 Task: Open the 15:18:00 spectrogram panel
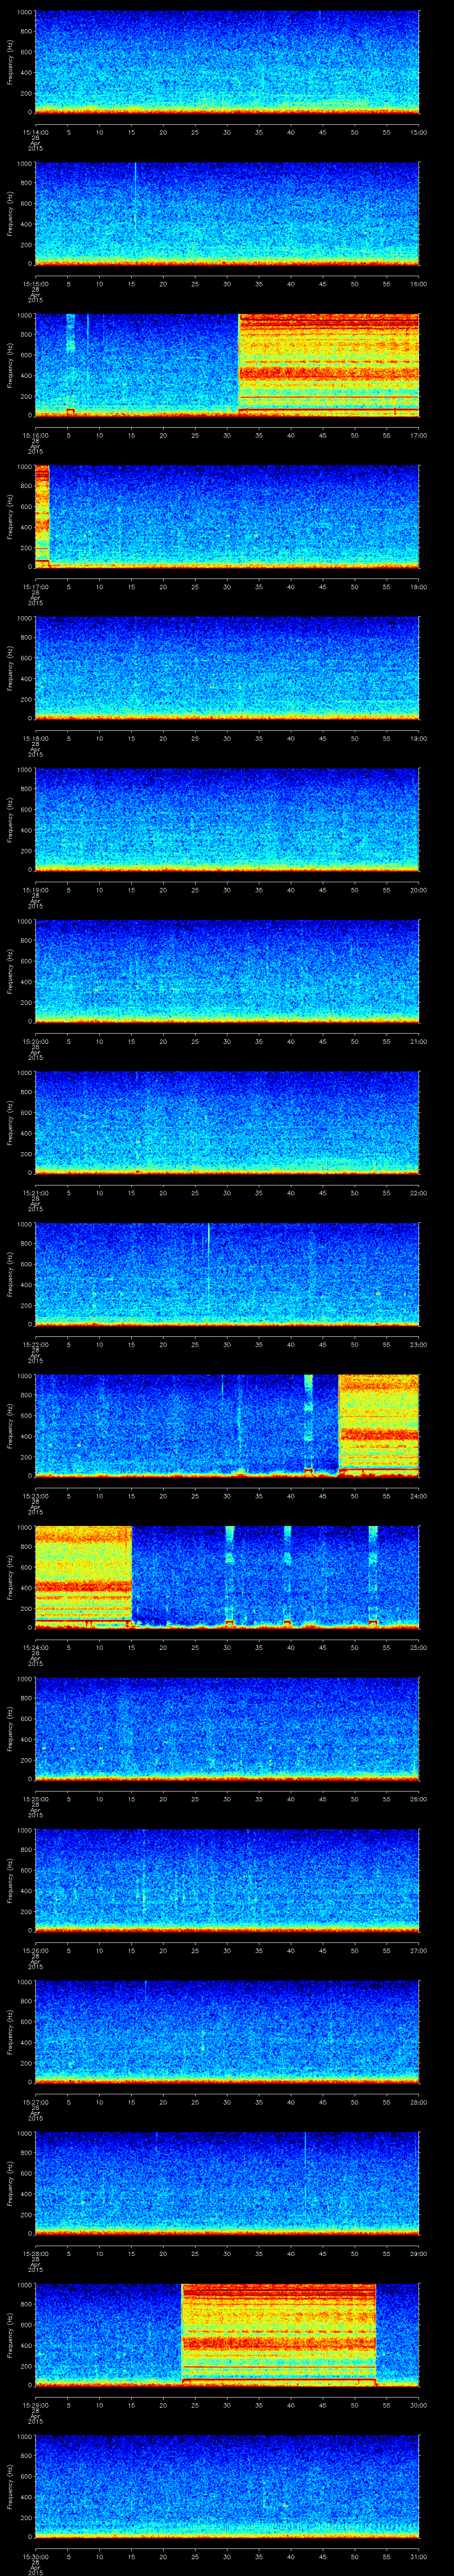227,667
